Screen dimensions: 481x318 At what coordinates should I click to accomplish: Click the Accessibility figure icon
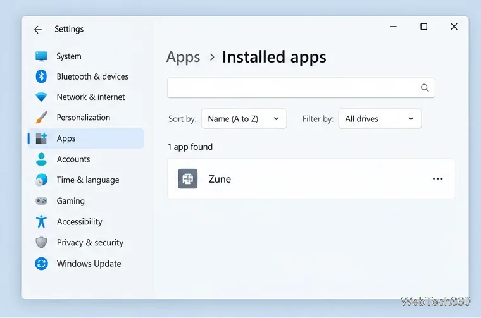41,221
